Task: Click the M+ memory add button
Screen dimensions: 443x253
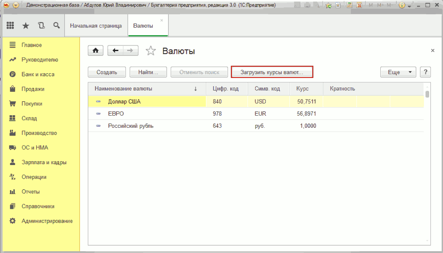Action: (x=380, y=5)
